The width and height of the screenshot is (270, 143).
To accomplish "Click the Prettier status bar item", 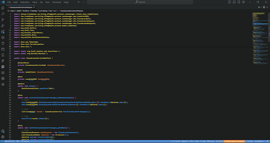I will click(x=249, y=141).
